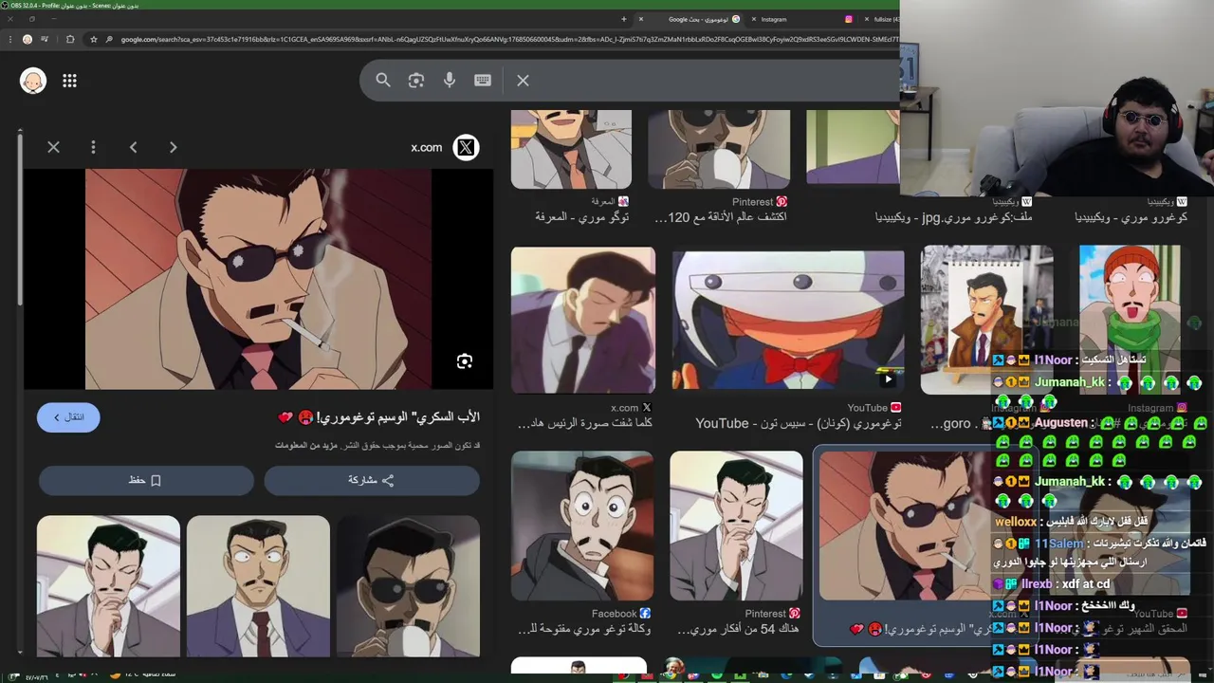Switch to the fullsize browser tab
This screenshot has width=1214, height=683.
pos(885,19)
